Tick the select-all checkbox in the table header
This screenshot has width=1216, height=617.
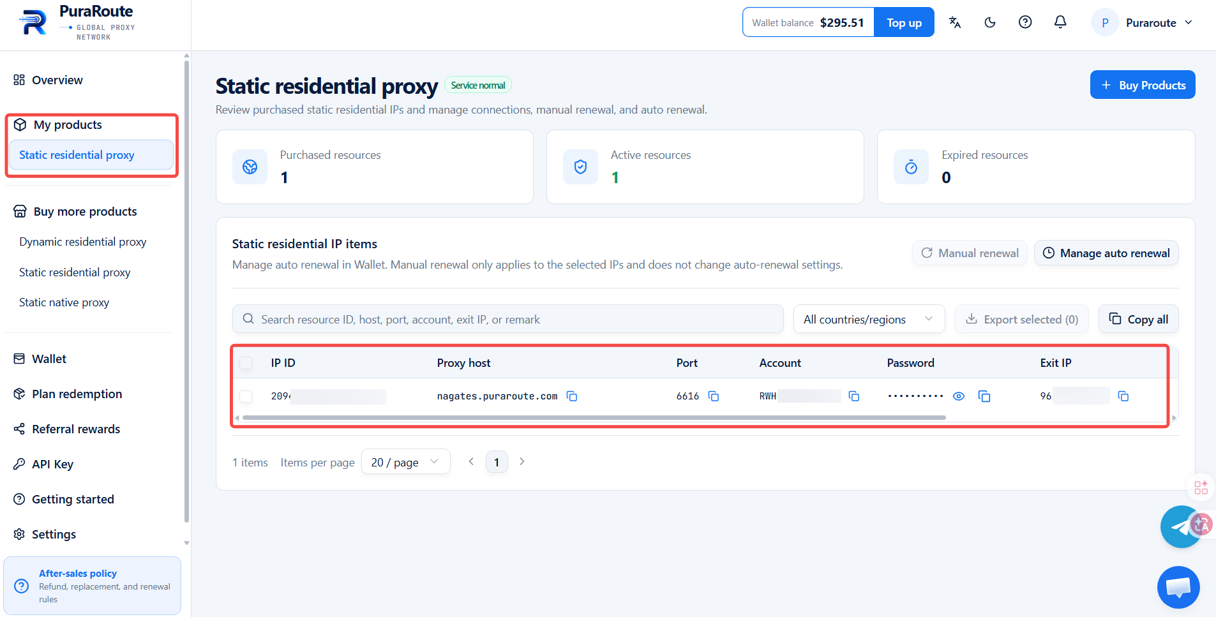point(246,363)
